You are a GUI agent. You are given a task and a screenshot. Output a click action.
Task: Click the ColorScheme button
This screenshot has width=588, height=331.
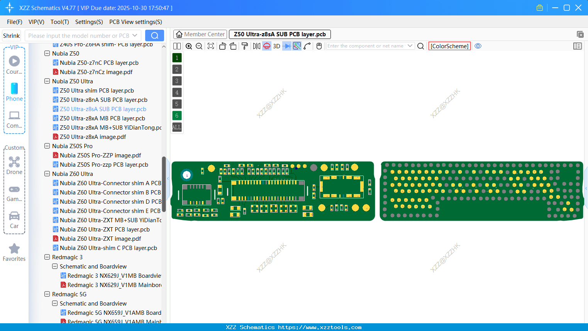[449, 46]
